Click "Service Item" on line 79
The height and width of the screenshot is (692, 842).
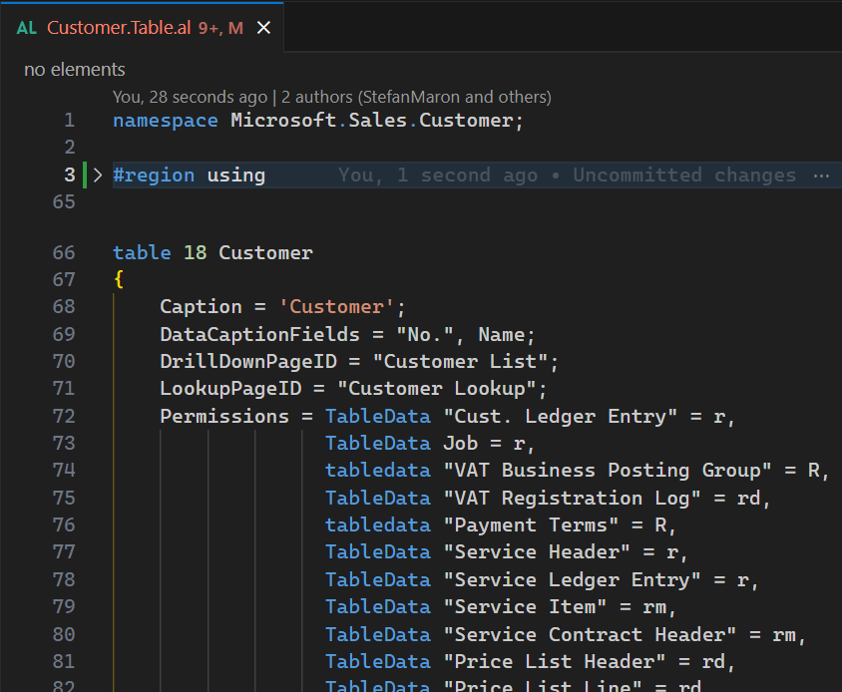tap(525, 606)
